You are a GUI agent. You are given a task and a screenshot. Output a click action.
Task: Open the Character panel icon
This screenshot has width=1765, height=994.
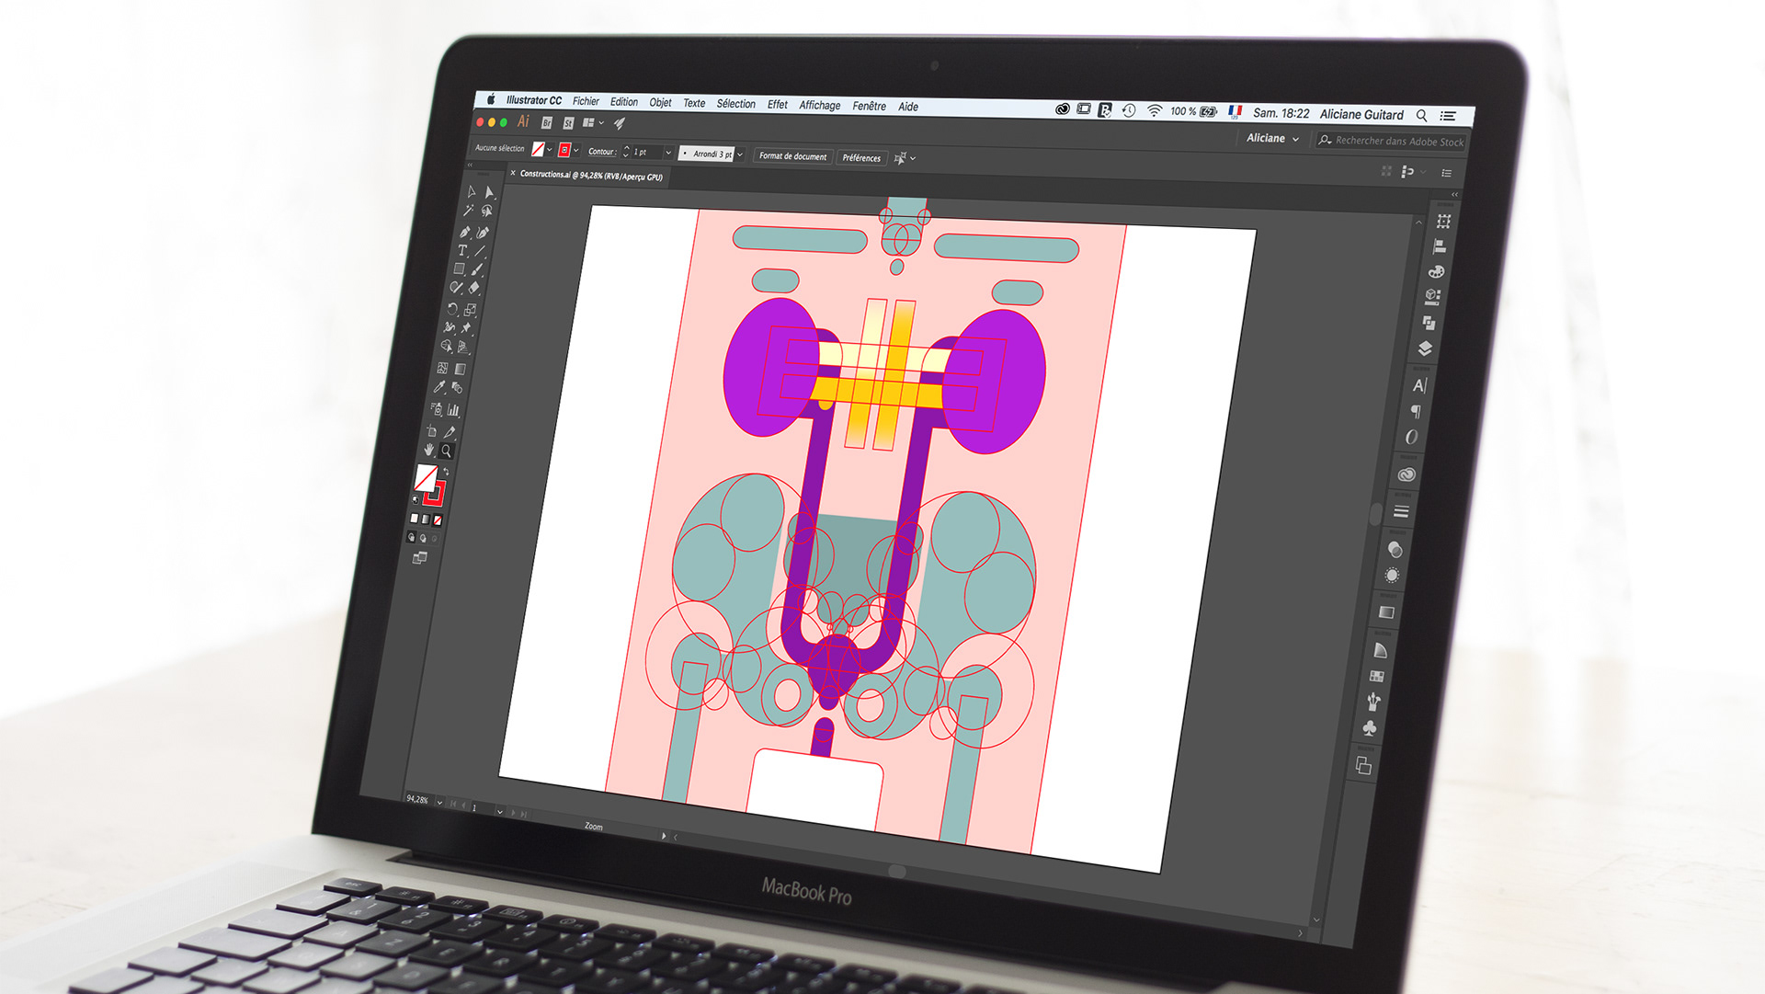1419,385
